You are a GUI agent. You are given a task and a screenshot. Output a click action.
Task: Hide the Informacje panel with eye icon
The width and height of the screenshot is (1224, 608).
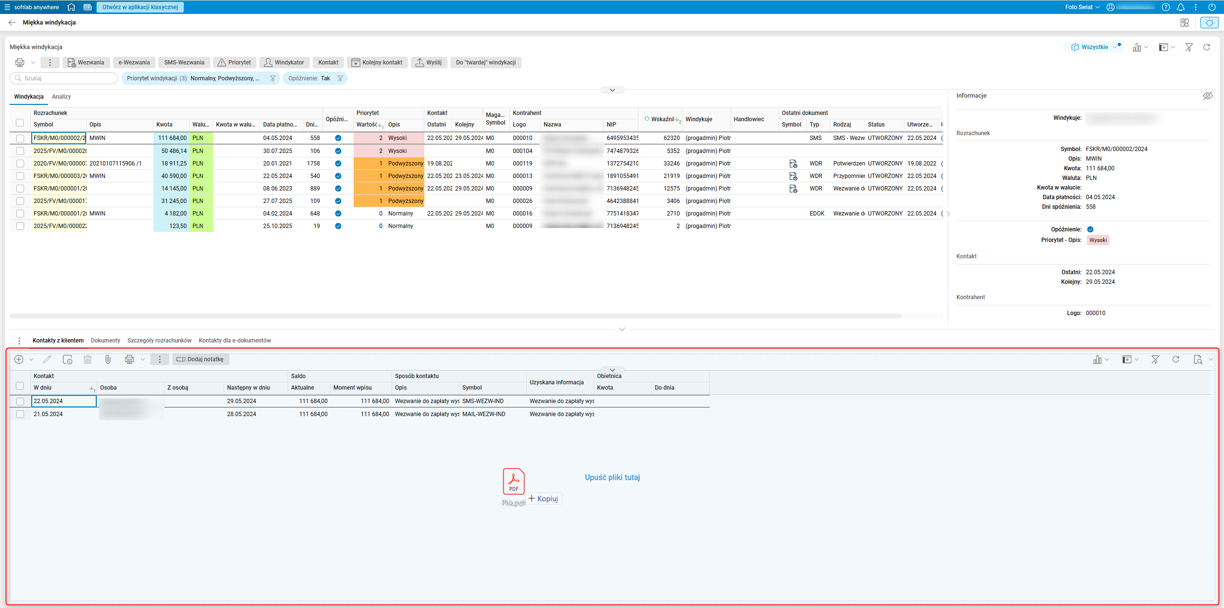1208,96
